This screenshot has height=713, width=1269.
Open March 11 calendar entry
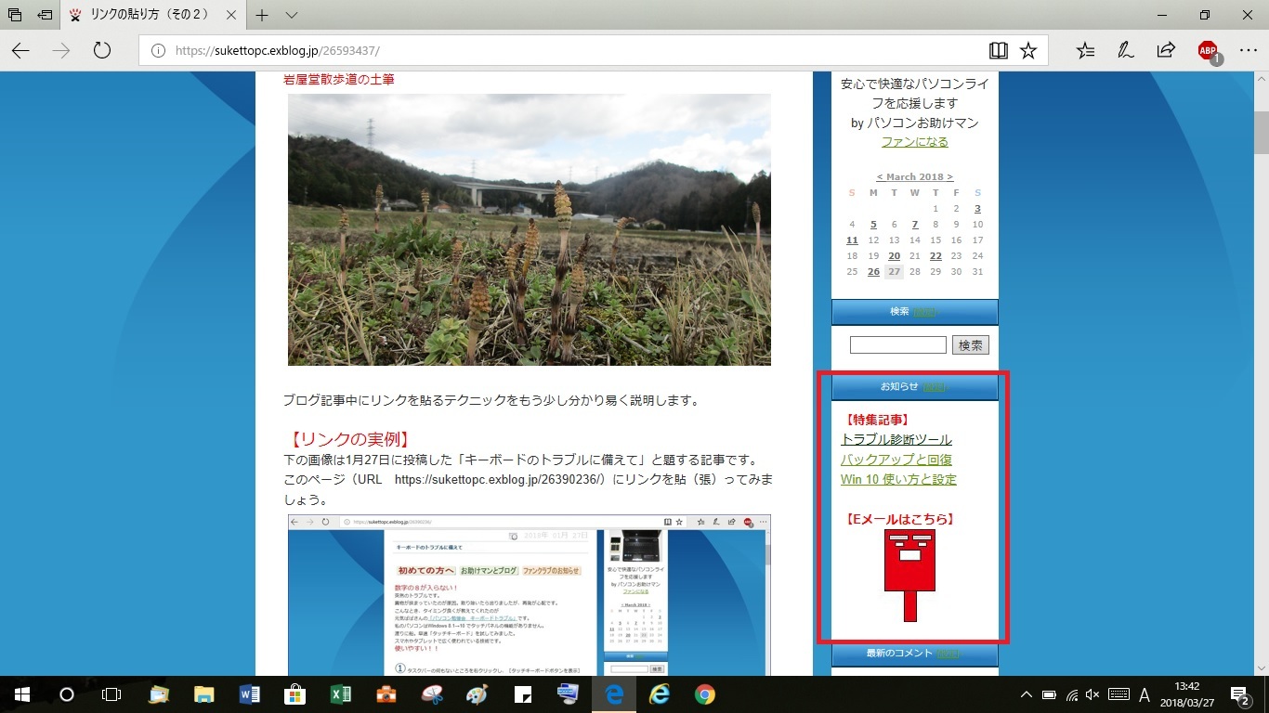tap(852, 240)
